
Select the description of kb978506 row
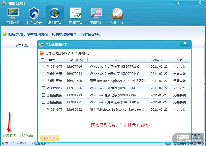pyautogui.click(x=118, y=81)
